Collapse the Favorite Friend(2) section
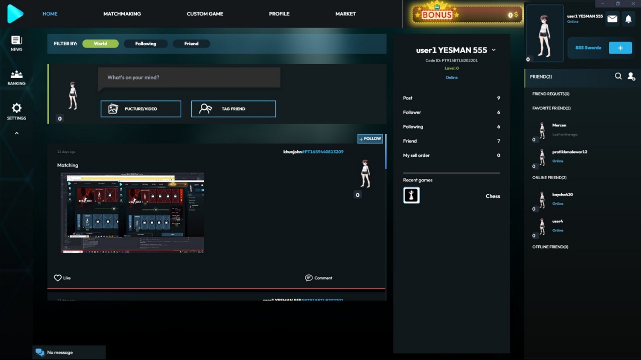 (551, 108)
